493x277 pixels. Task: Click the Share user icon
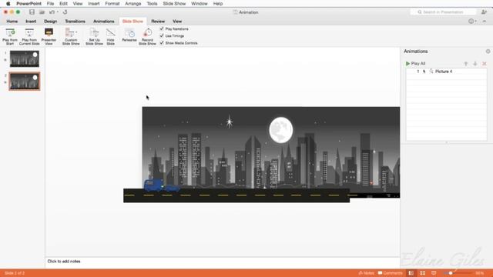pos(485,12)
